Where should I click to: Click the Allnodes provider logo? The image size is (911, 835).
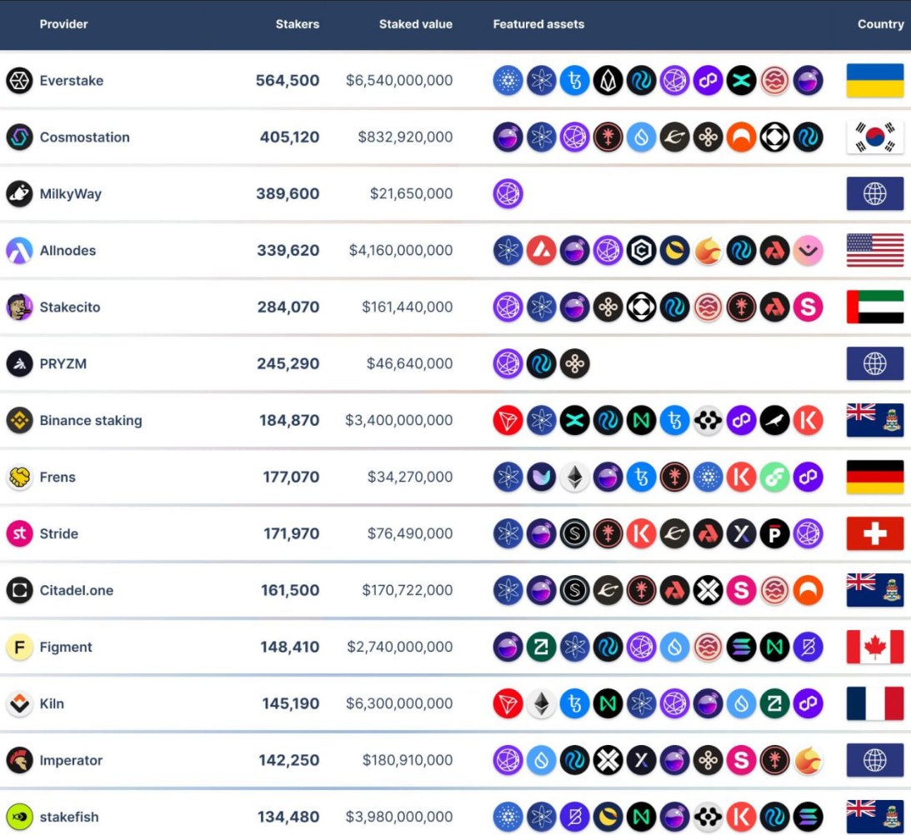(x=19, y=251)
